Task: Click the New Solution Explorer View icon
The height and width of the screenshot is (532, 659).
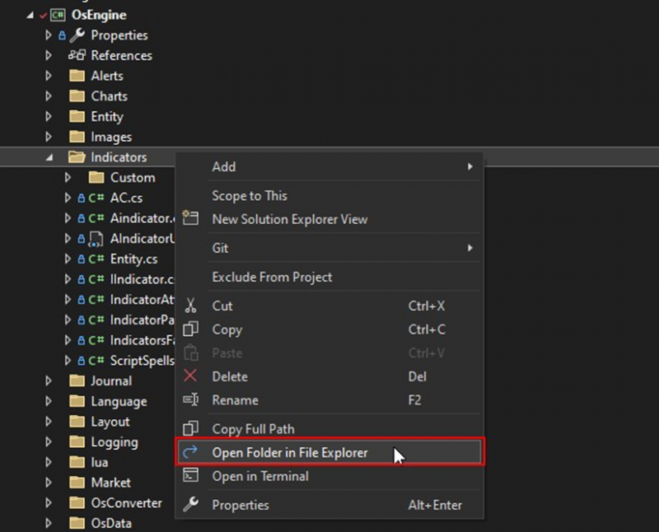Action: 190,217
